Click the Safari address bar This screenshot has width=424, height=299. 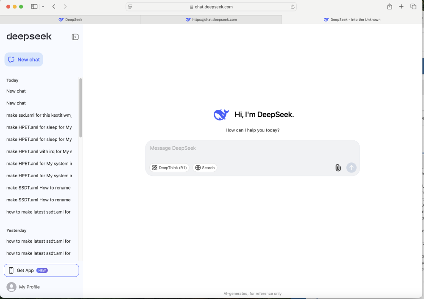click(211, 7)
